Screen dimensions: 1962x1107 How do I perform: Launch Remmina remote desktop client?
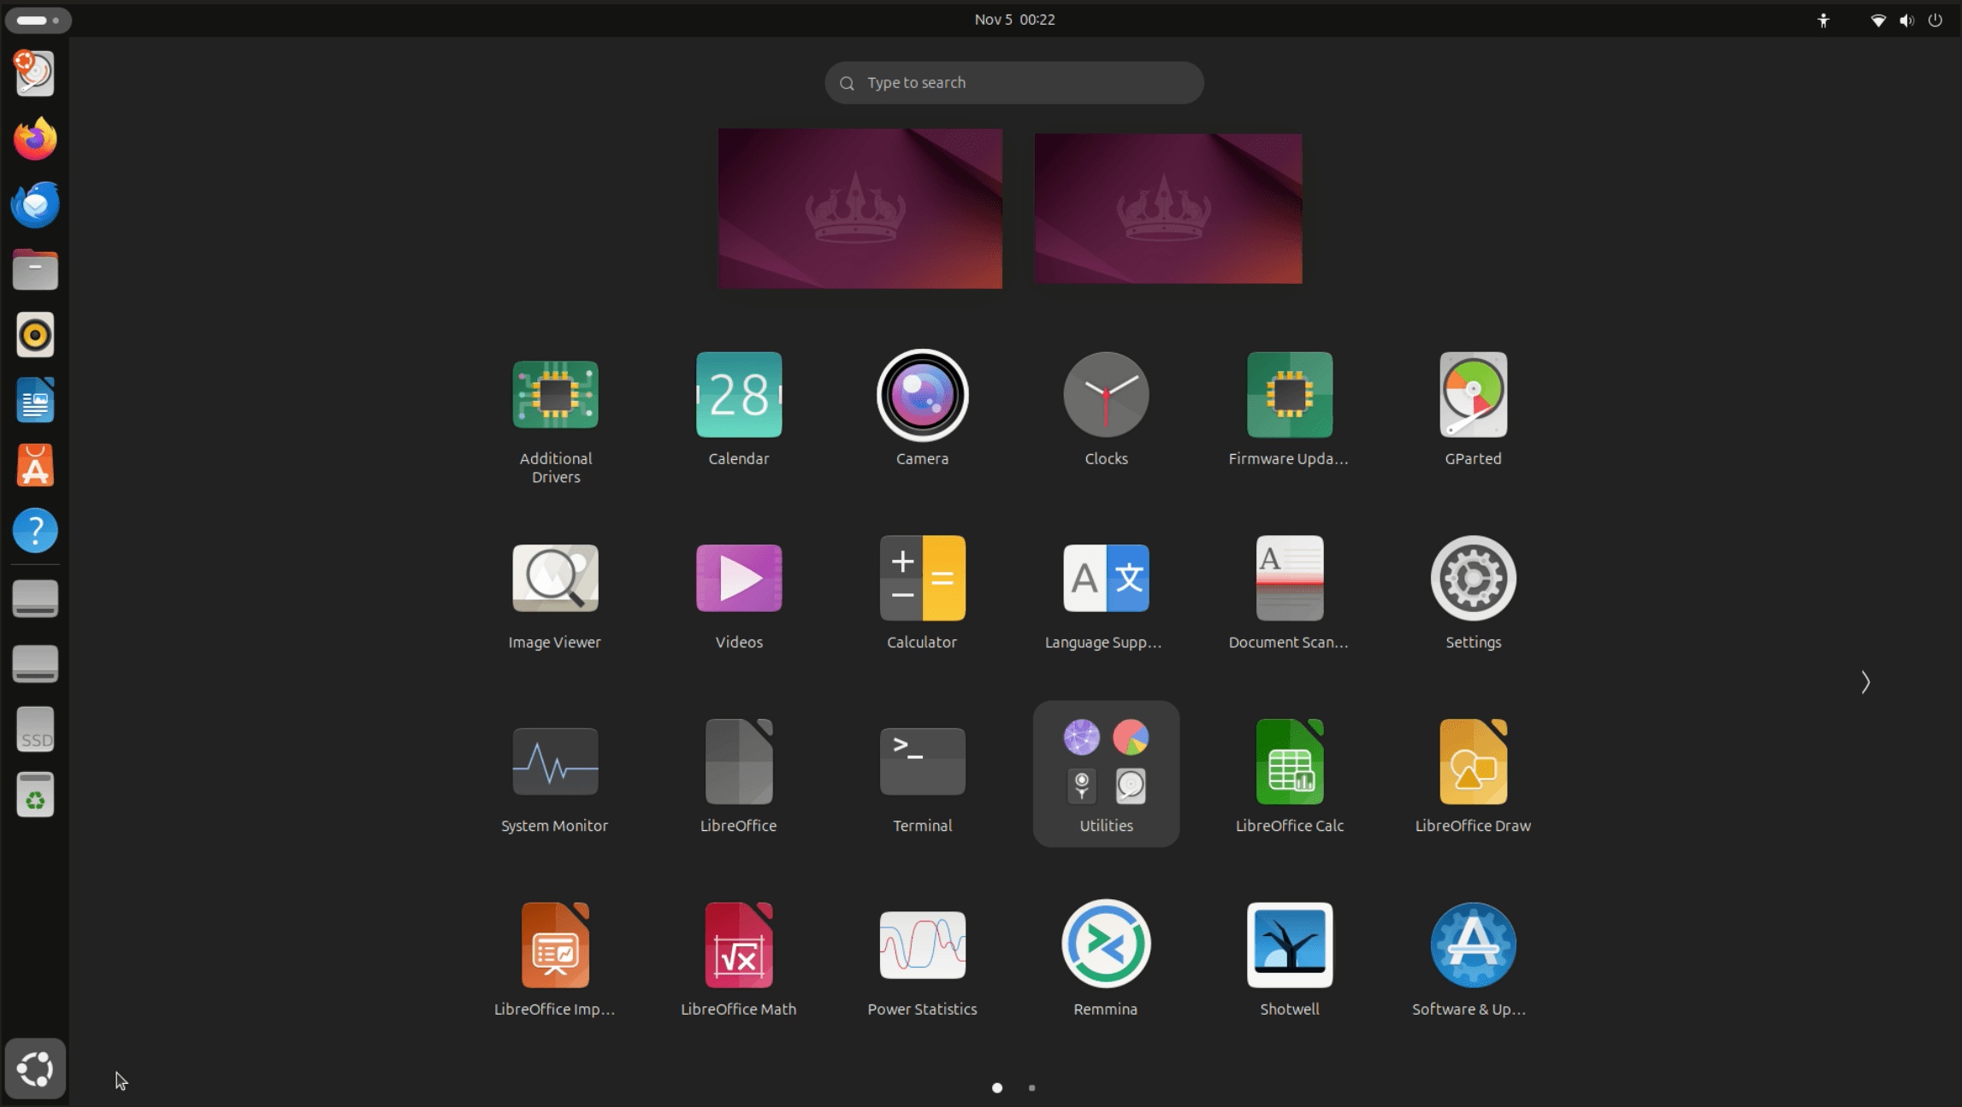click(x=1105, y=945)
